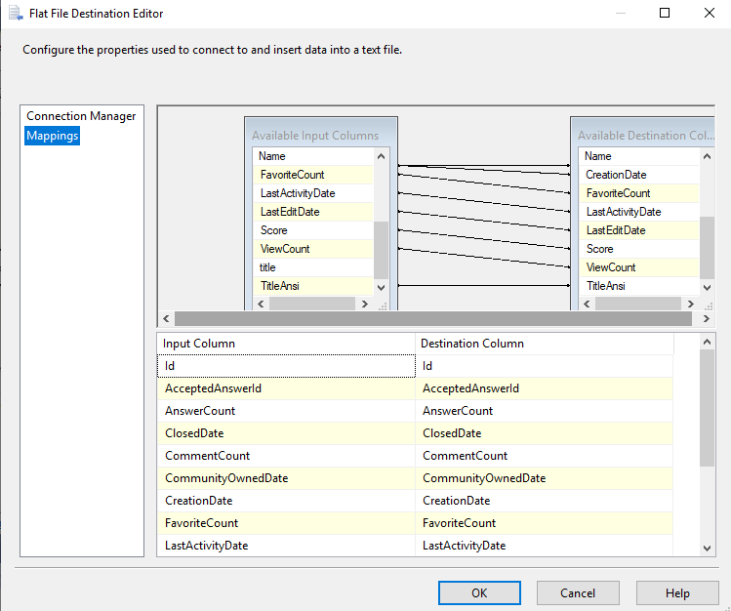Open the Connection Manager page
This screenshot has width=731, height=611.
click(x=81, y=116)
